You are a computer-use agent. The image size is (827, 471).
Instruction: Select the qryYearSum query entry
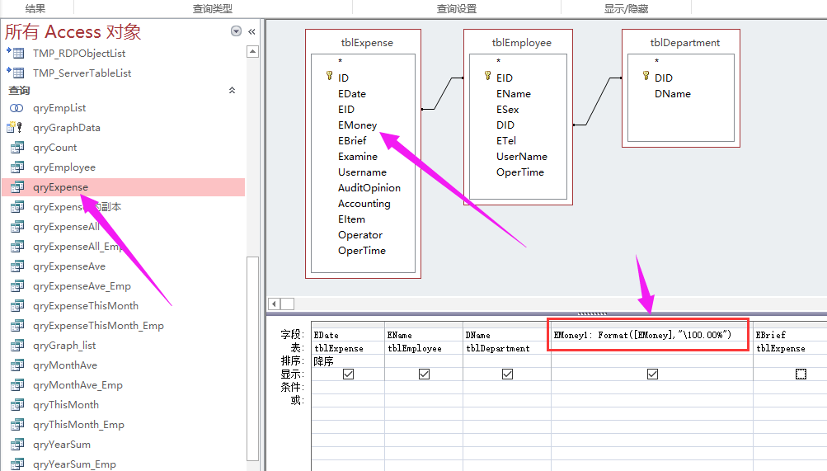pos(62,444)
